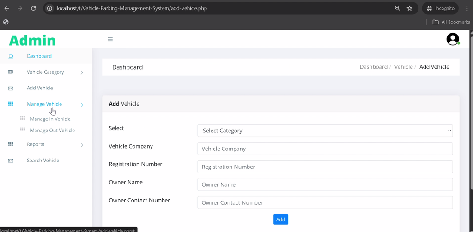Click the browser address bar URL
Viewport: 473px width, 232px height.
pos(132,8)
